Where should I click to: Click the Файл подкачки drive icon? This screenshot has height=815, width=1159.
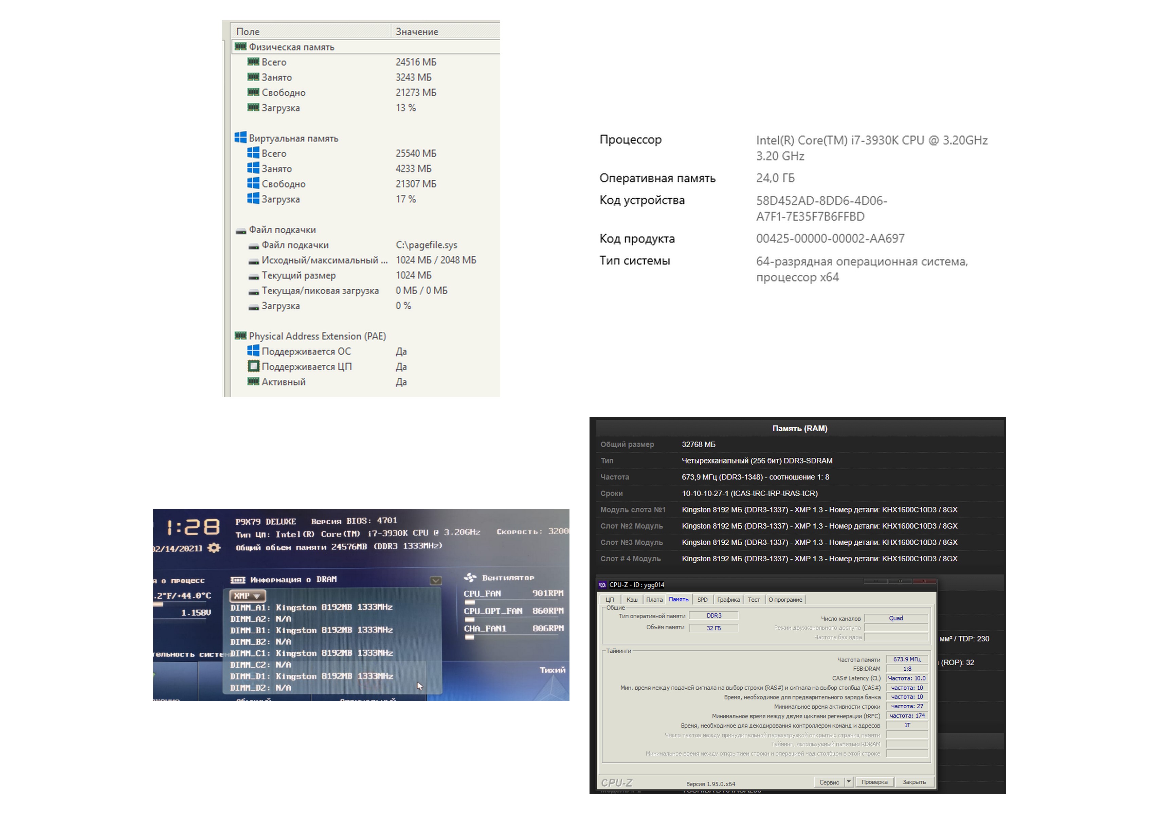[241, 231]
